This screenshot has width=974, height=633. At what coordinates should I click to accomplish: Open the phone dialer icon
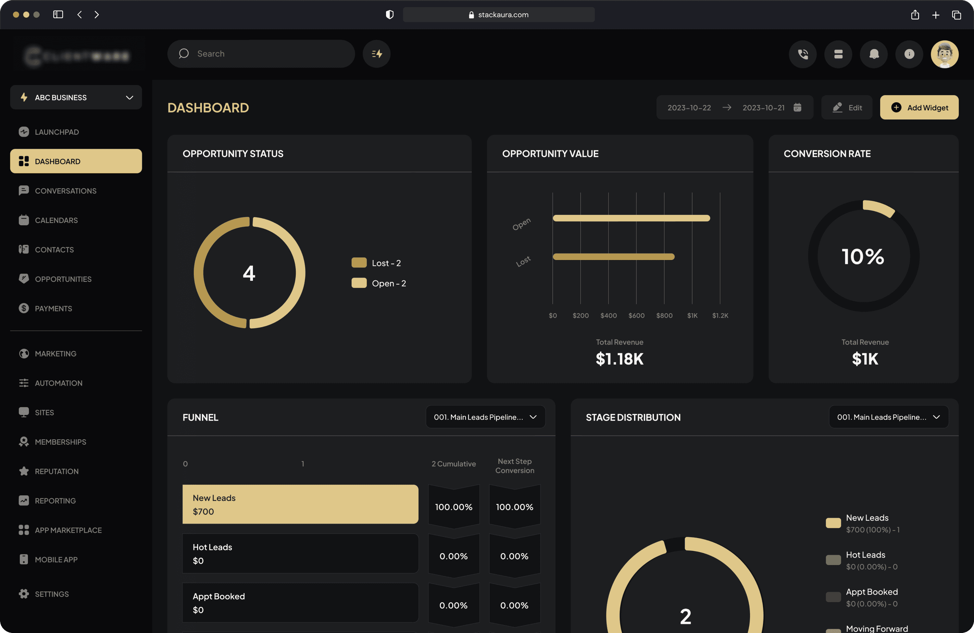coord(803,54)
